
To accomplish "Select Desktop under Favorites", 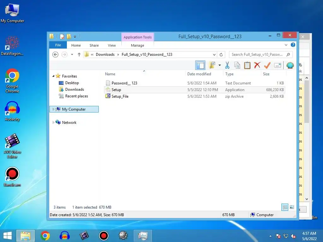I will (72, 83).
